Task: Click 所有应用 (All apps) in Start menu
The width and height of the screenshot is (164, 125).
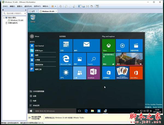Action: [36, 105]
